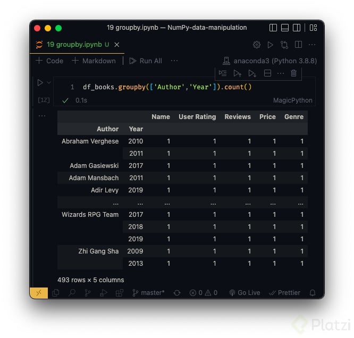Click year 2009 for Zhi Gang Sha
Image resolution: width=354 pixels, height=338 pixels.
(135, 251)
